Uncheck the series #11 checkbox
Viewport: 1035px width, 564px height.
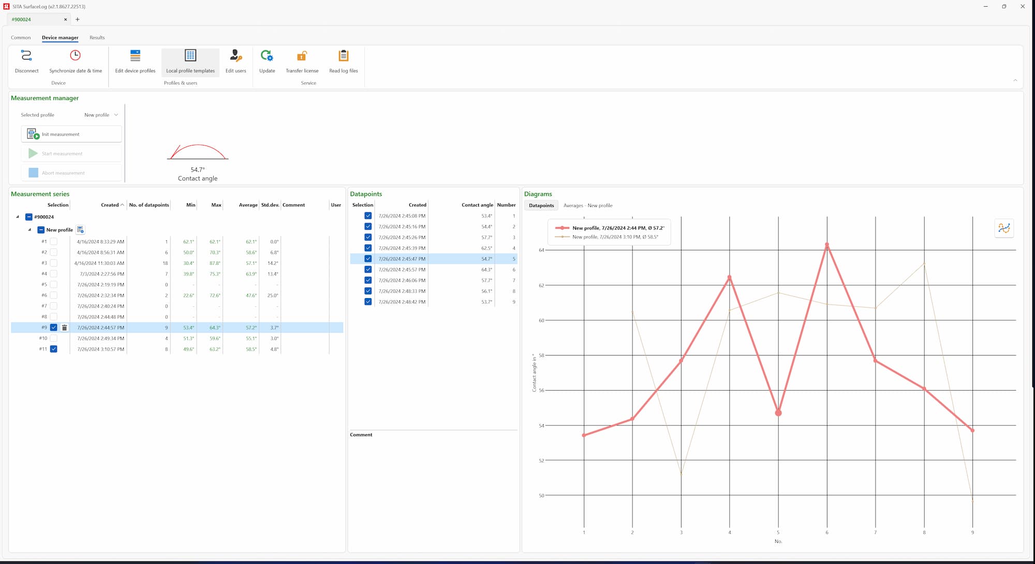point(53,349)
